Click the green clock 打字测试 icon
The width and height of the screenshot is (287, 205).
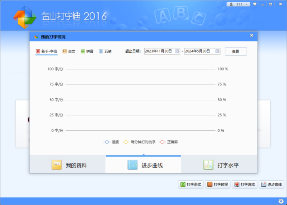tap(183, 184)
